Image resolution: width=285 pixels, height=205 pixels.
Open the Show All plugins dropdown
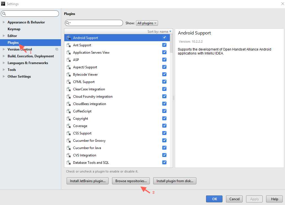pos(147,23)
